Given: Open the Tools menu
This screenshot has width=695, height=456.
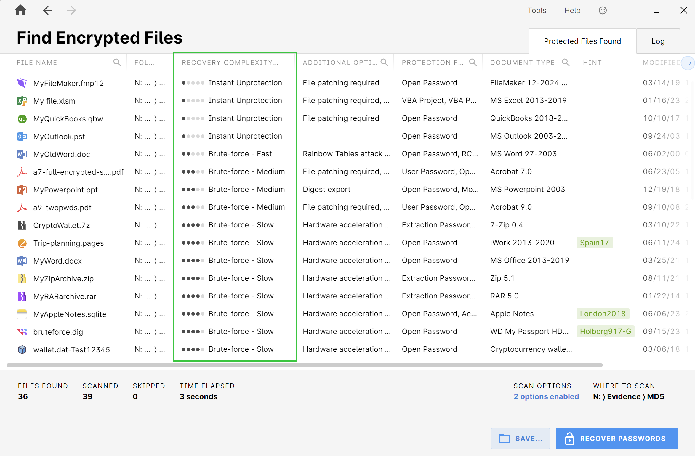Looking at the screenshot, I should click(x=537, y=10).
